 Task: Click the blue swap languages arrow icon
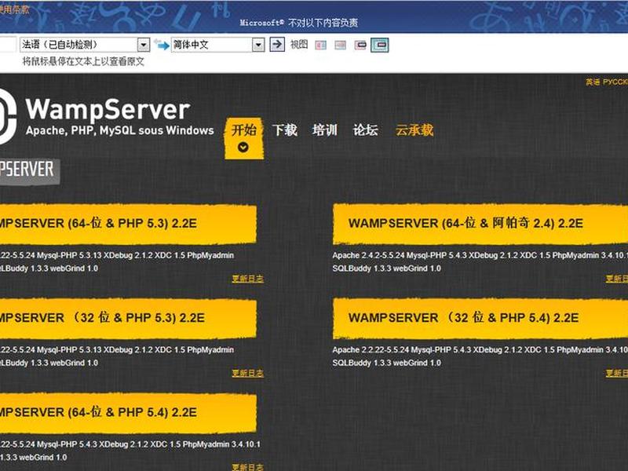pyautogui.click(x=161, y=45)
